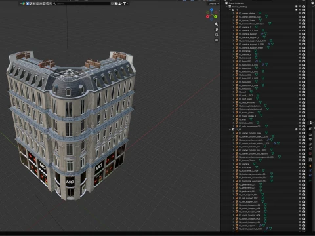Viewport: 315px width, 236px height.
Task: Switch perspective/orthographic view icon in viewport
Action: click(x=217, y=40)
